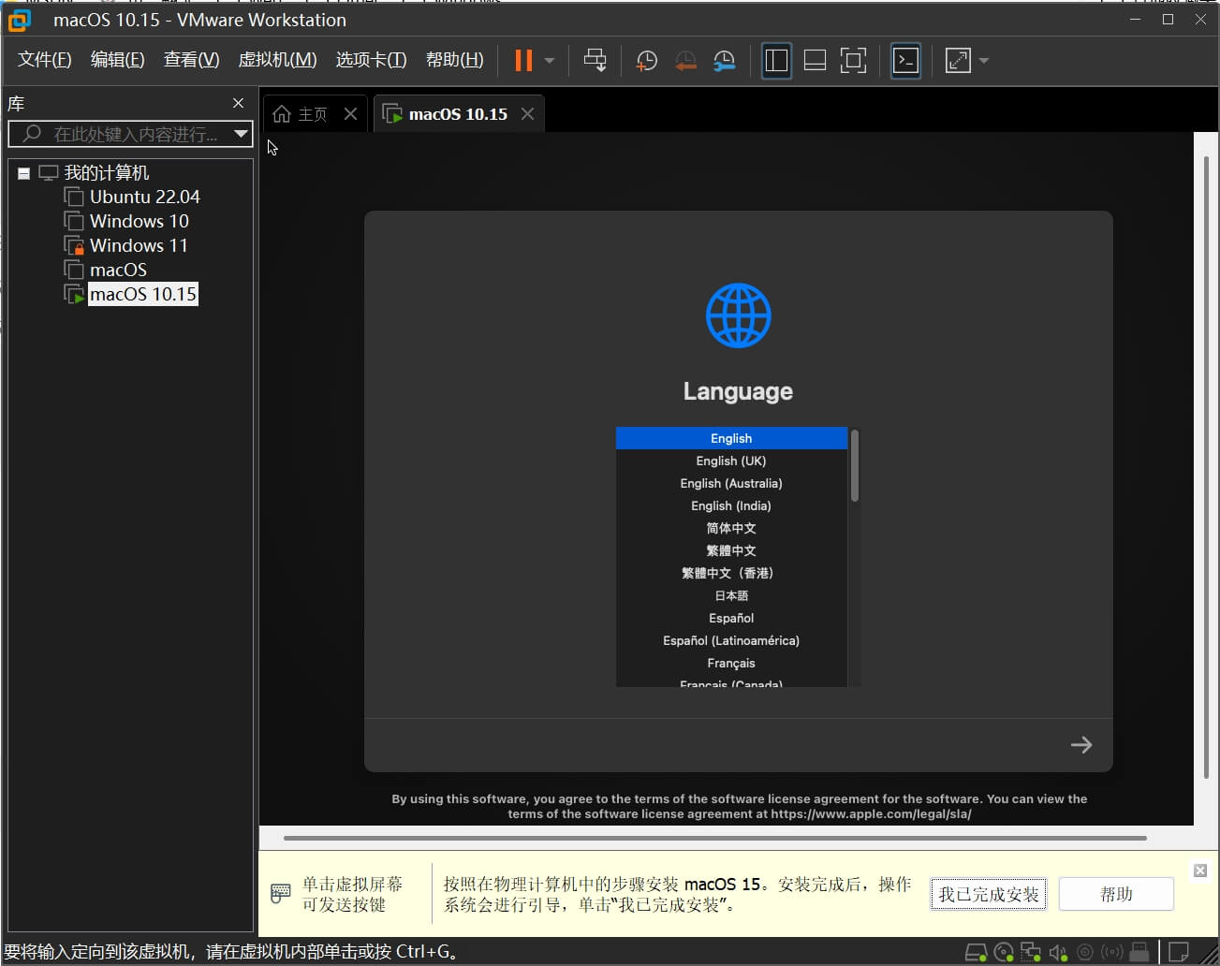Click the 帮助 button in install bar

click(1116, 894)
